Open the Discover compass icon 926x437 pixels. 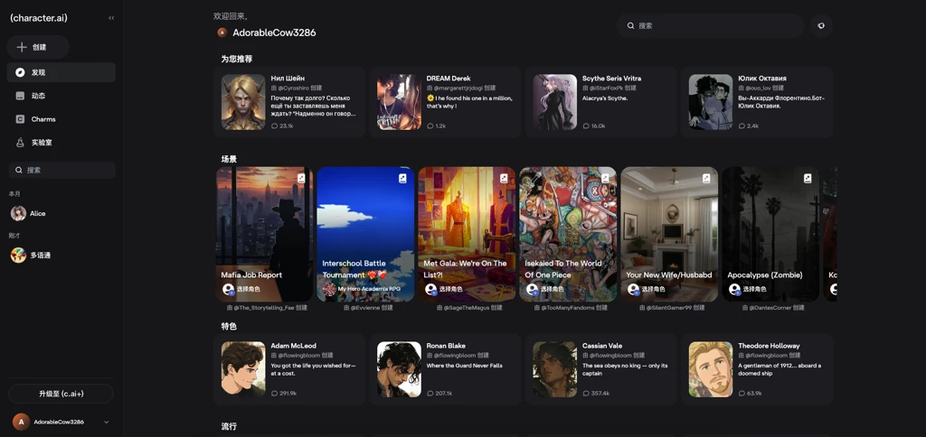(x=20, y=72)
